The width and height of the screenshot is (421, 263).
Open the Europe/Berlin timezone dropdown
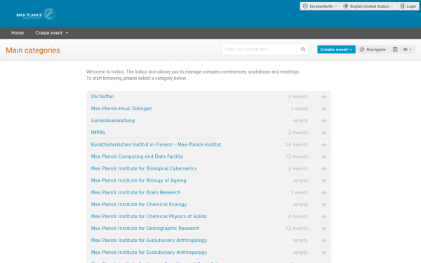(x=320, y=6)
